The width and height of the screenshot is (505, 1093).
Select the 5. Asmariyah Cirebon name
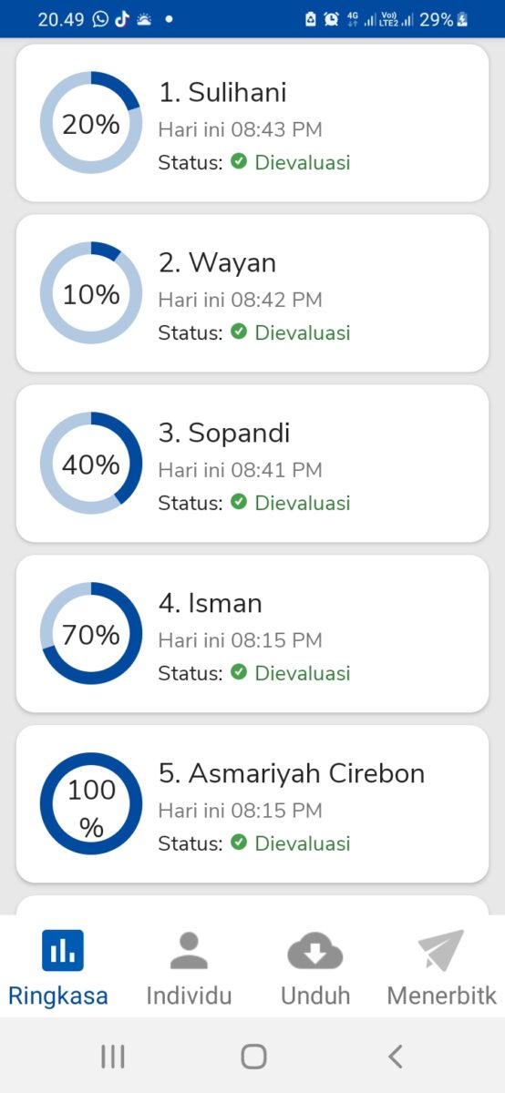(x=292, y=774)
